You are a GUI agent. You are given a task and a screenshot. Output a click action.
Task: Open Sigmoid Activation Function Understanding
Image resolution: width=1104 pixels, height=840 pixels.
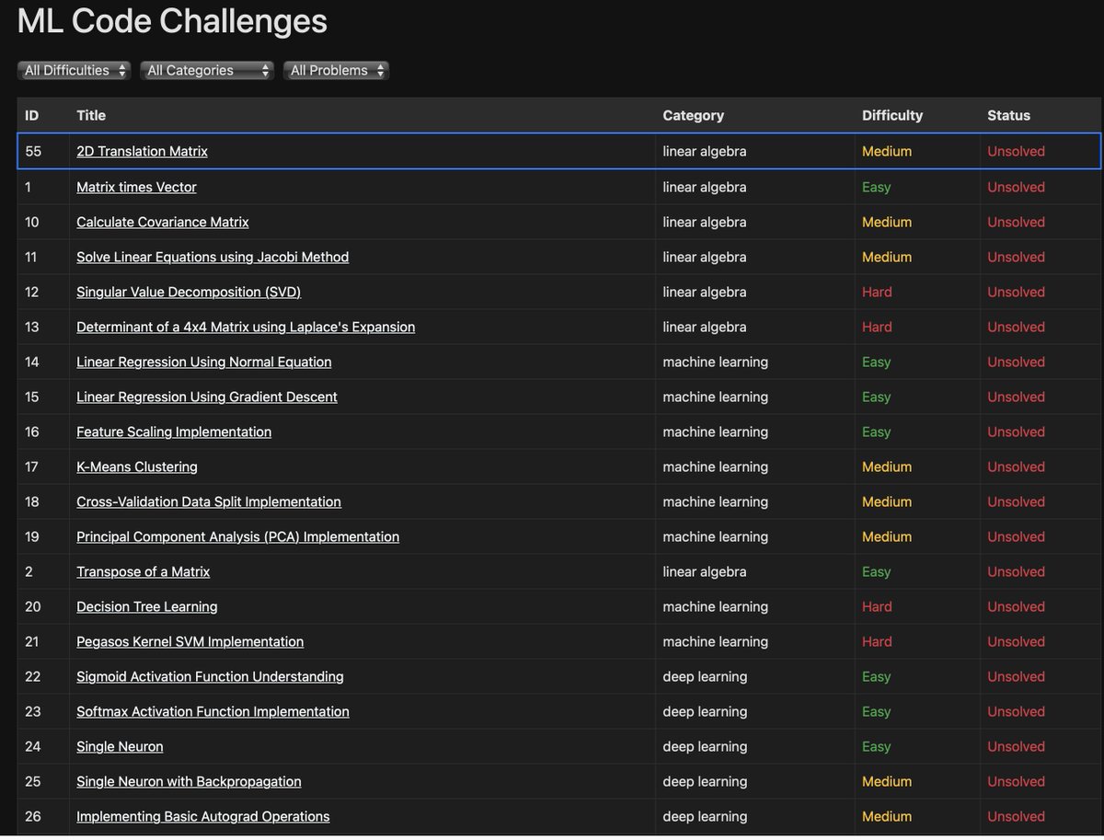click(x=210, y=676)
